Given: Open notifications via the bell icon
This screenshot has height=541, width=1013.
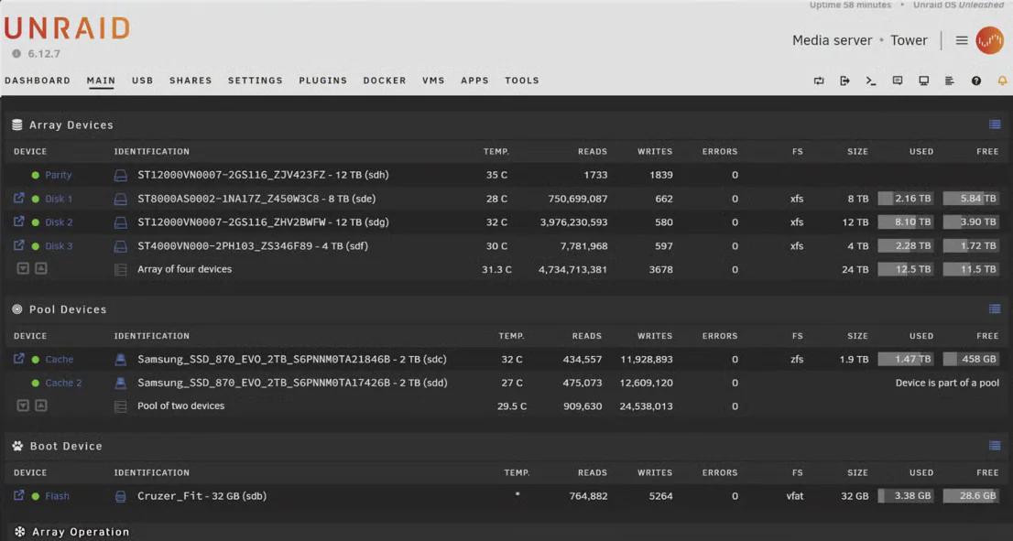Looking at the screenshot, I should click(1002, 81).
